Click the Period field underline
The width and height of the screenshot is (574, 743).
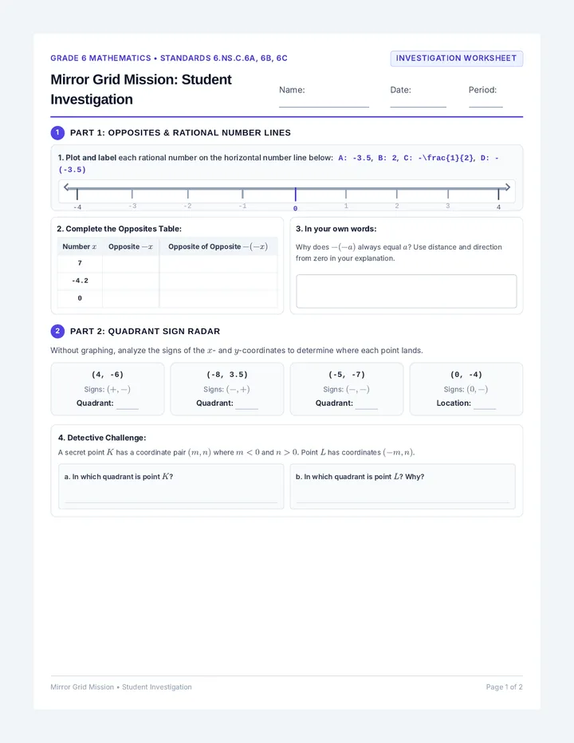pyautogui.click(x=486, y=107)
